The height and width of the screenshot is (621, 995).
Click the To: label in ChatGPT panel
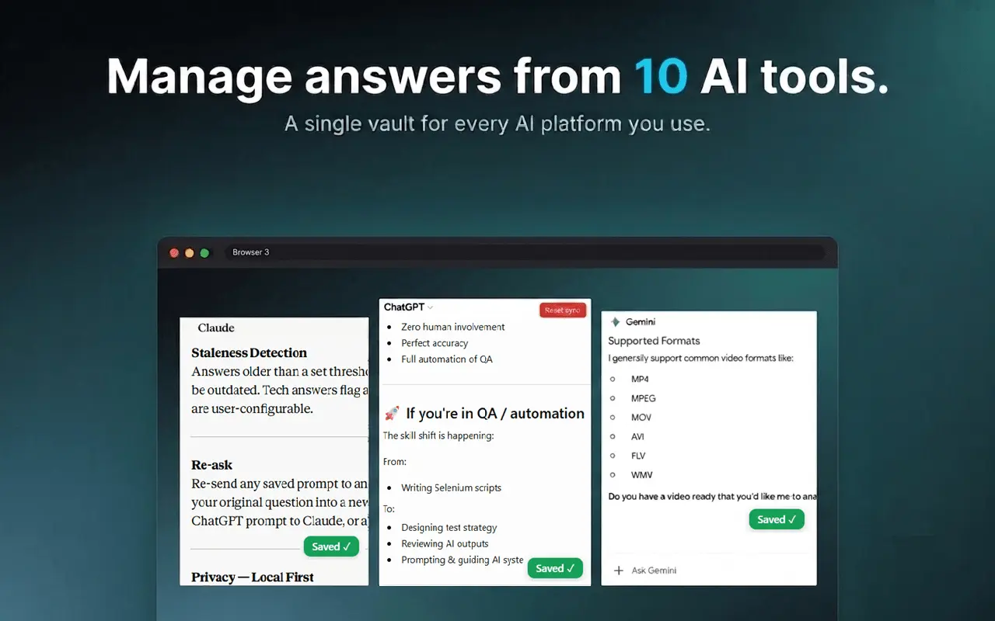point(389,509)
